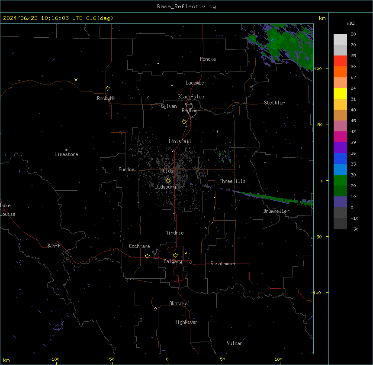Click the Didsbury label
This screenshot has width=373, height=365.
(x=166, y=187)
